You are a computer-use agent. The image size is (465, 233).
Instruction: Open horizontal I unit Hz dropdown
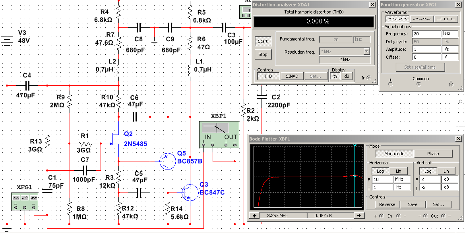402,187
